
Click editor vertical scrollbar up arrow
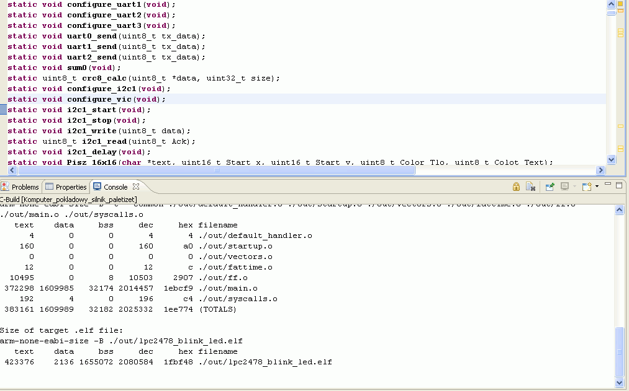pyautogui.click(x=611, y=4)
